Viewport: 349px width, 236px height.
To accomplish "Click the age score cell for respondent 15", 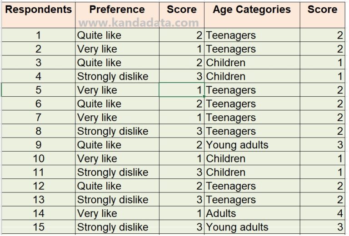I will coord(322,227).
